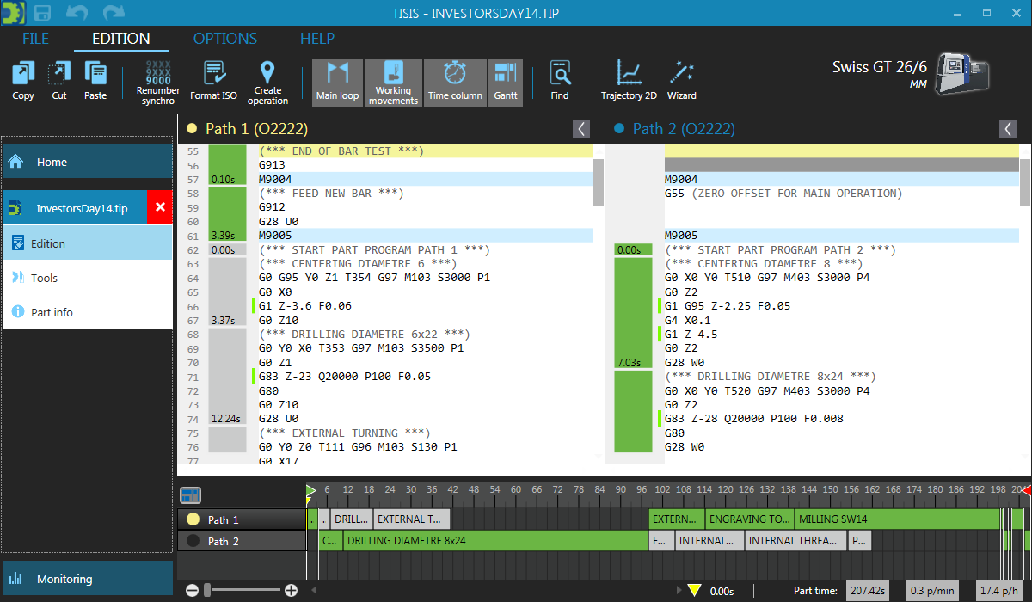
Task: Toggle the Time column visibility
Action: 455,83
